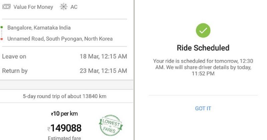Tap the ₹10 per km rate
The height and width of the screenshot is (140, 267).
[64, 114]
